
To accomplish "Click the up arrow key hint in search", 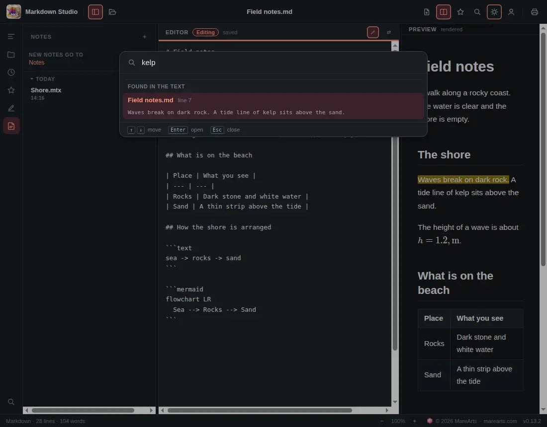I will [x=131, y=130].
